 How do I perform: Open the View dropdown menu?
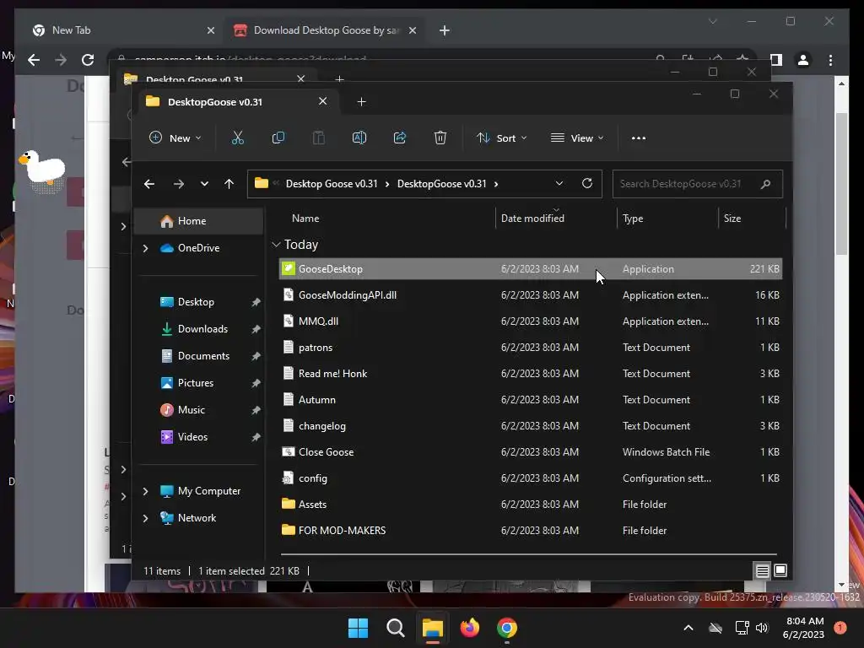click(x=577, y=138)
